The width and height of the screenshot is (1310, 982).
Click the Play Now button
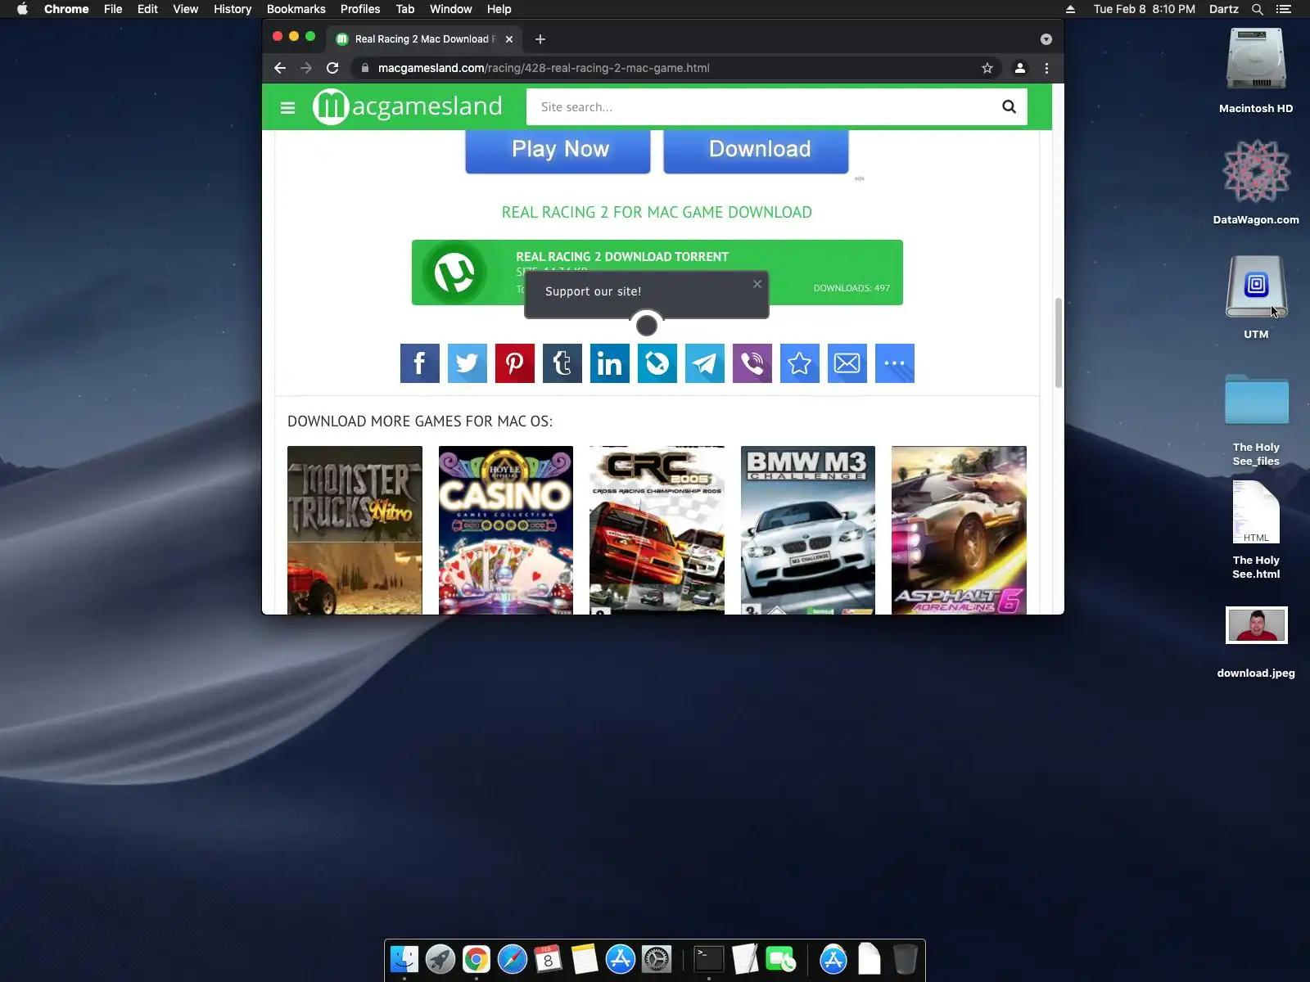[558, 150]
